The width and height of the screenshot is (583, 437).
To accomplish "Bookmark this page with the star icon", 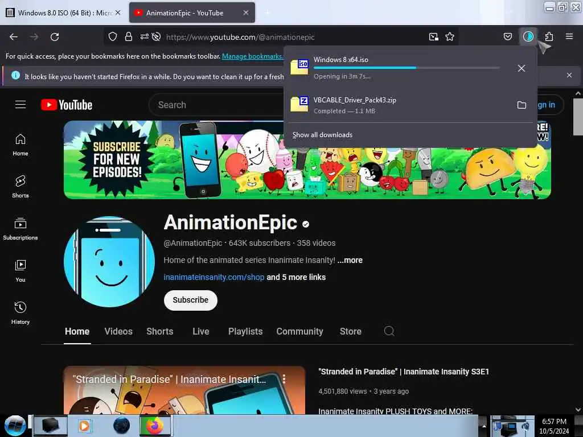I will (450, 36).
